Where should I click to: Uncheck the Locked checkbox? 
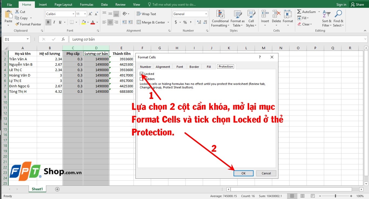(141, 74)
